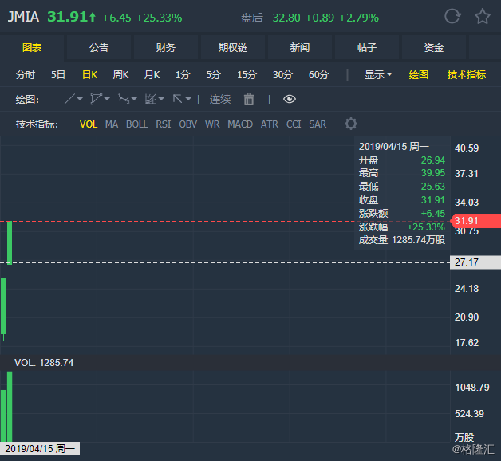Image resolution: width=501 pixels, height=461 pixels.
Task: Enable the MA indicator
Action: pos(112,124)
